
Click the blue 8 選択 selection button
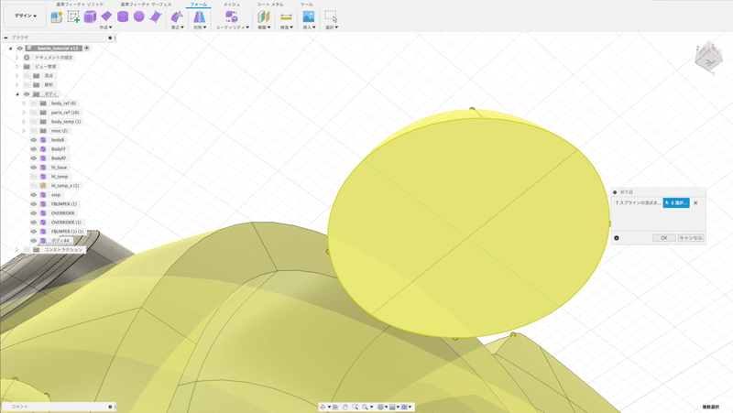676,202
